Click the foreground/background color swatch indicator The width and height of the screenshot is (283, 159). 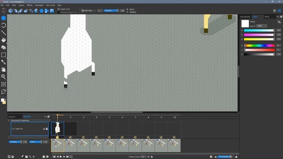[3, 101]
